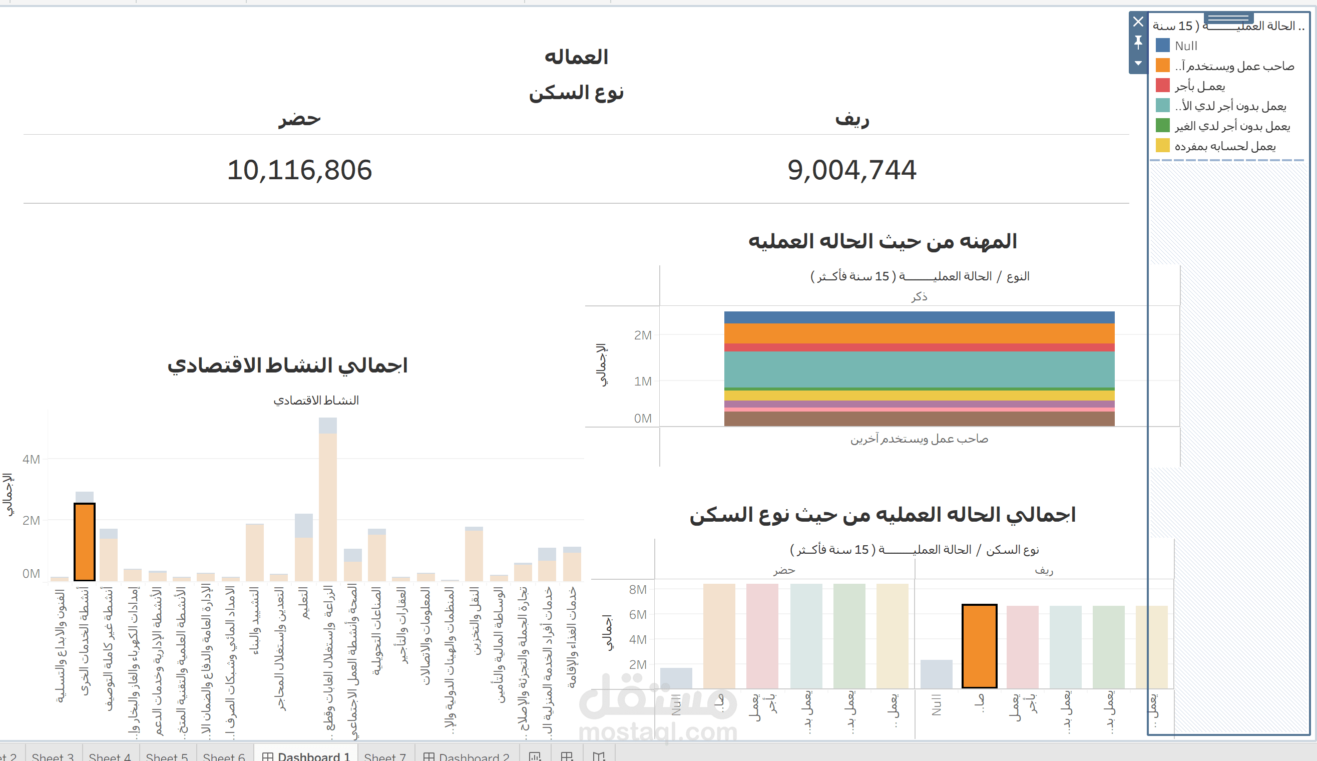This screenshot has height=761, width=1317.
Task: Click the green يعمل بدون أجر لدي الغير swatch
Action: (x=1162, y=126)
